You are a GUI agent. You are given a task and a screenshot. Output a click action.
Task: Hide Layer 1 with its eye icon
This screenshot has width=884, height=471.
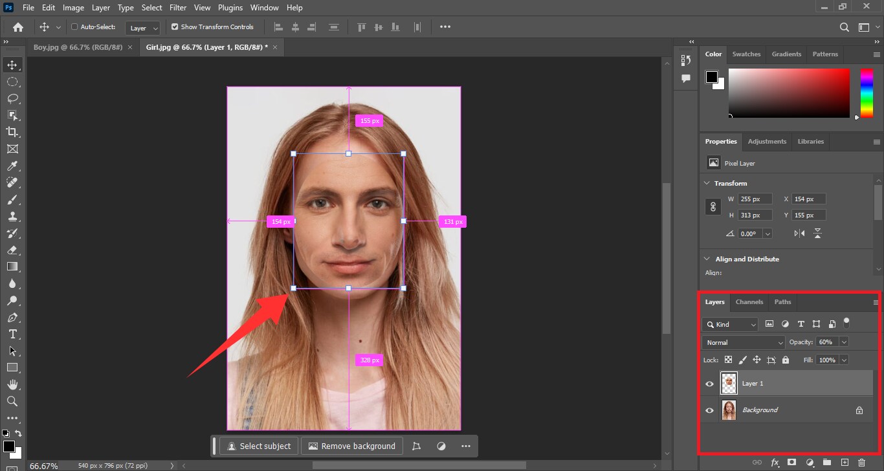pos(709,384)
